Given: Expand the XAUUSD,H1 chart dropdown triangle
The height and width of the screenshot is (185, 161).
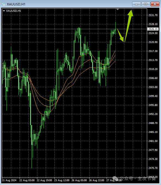Looking at the screenshot, I should pos(4,11).
